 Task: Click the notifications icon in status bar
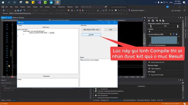[185, 104]
